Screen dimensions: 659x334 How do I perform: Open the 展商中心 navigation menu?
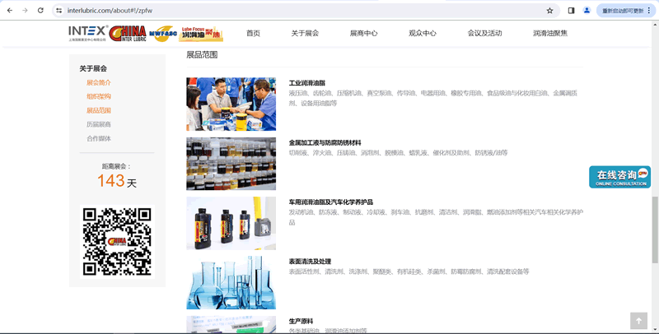[363, 34]
